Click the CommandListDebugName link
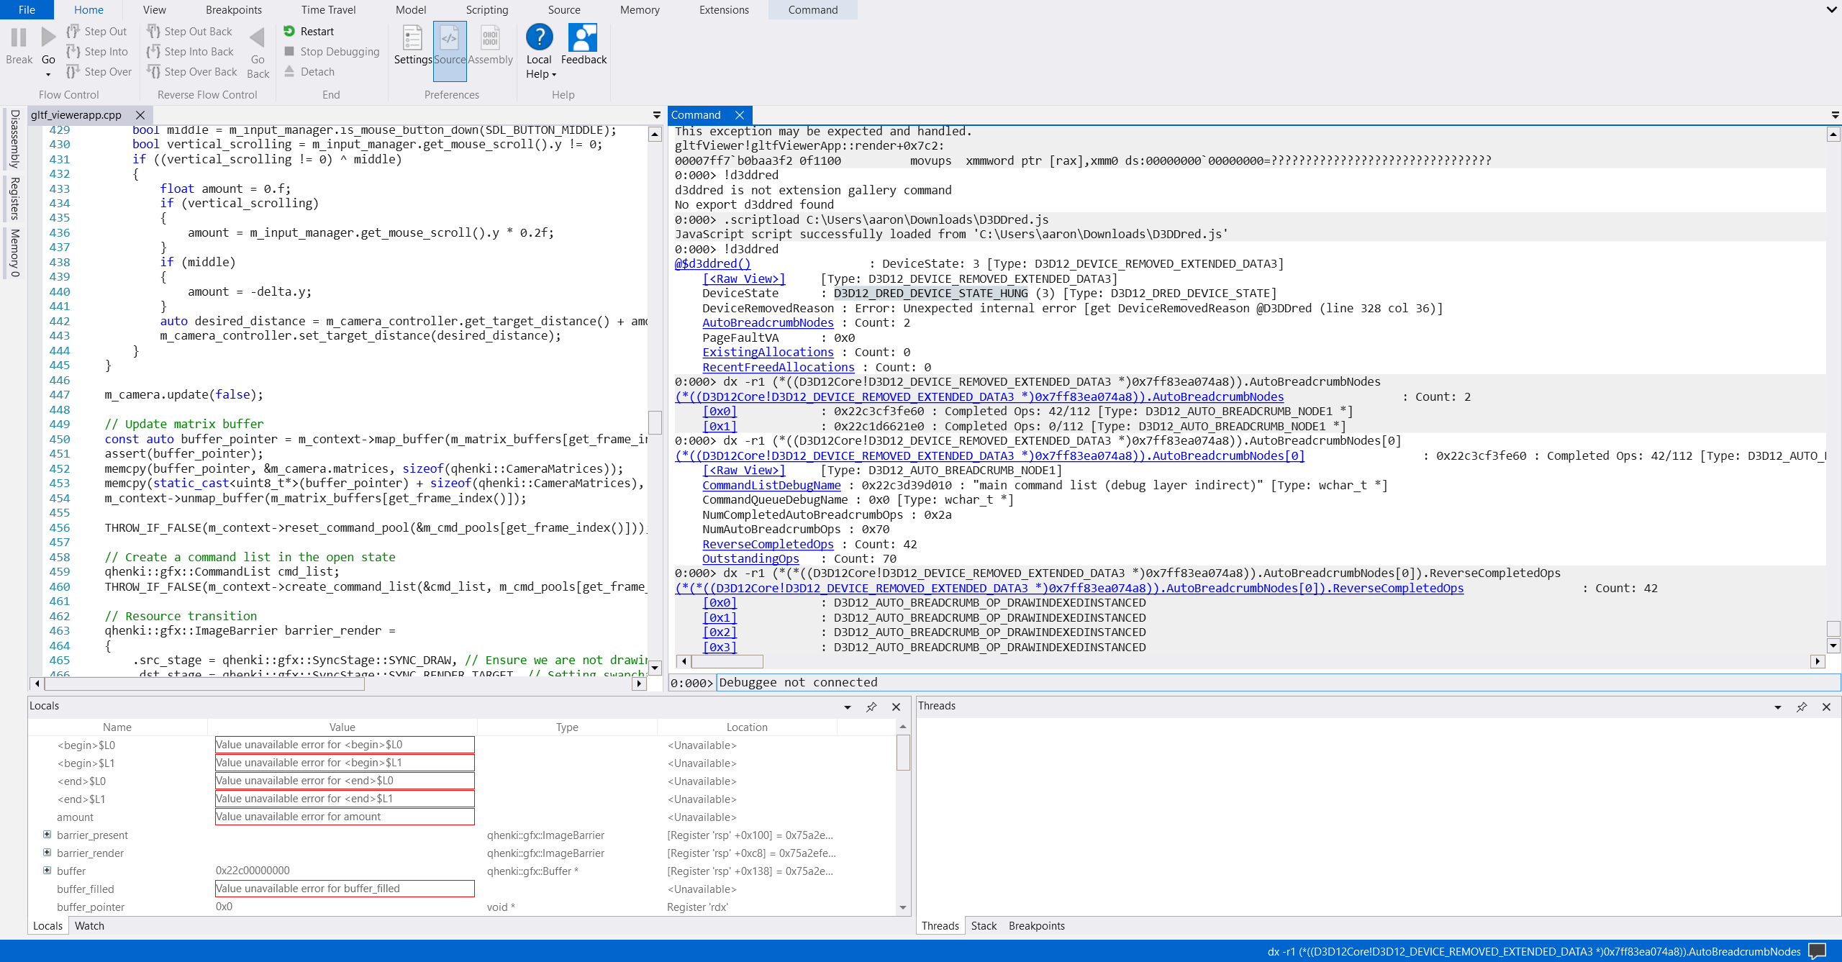This screenshot has height=962, width=1842. tap(771, 485)
